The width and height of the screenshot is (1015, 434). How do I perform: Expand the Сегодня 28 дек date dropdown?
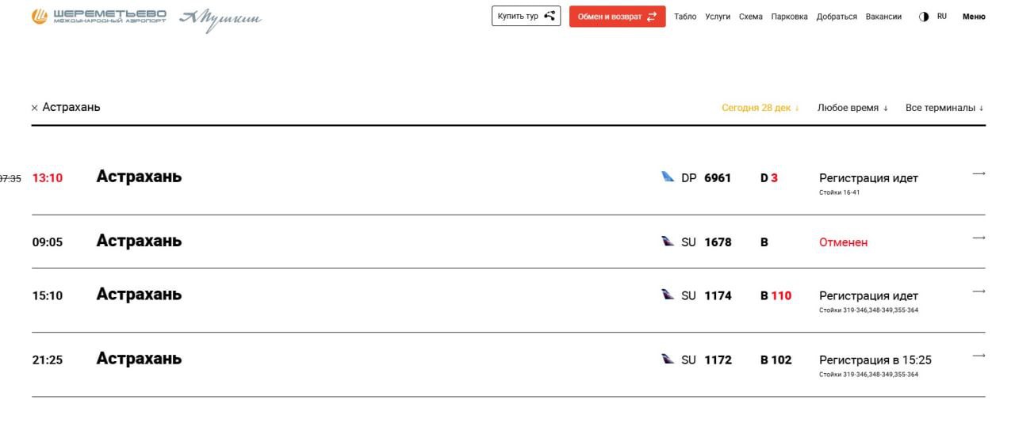click(760, 108)
